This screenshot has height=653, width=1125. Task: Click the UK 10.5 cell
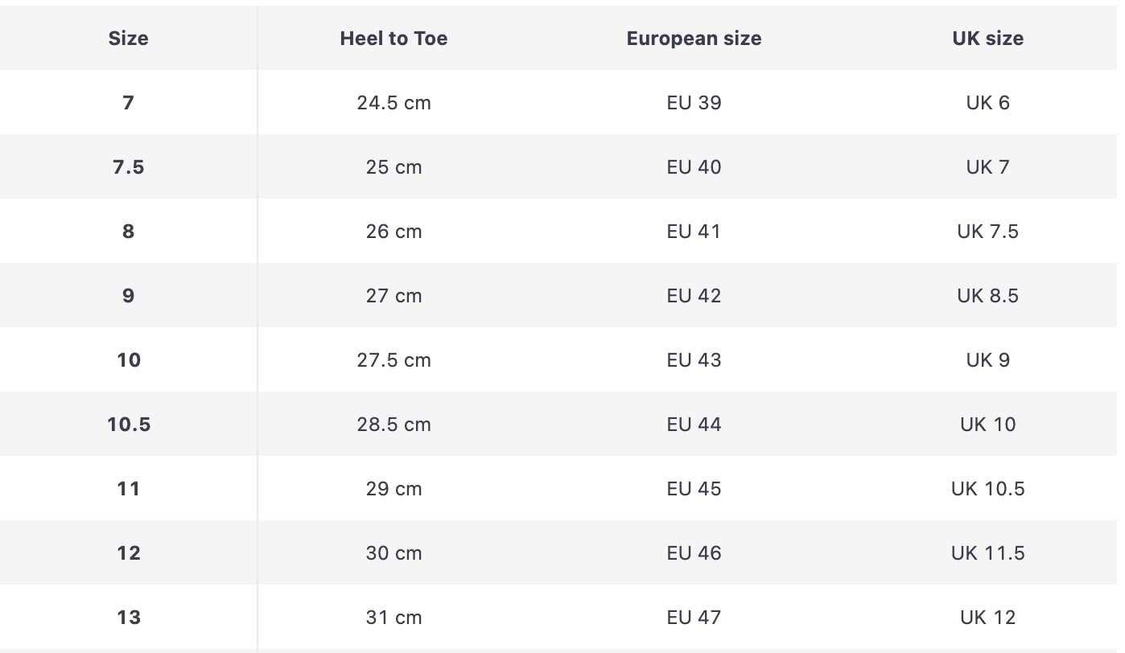(987, 488)
